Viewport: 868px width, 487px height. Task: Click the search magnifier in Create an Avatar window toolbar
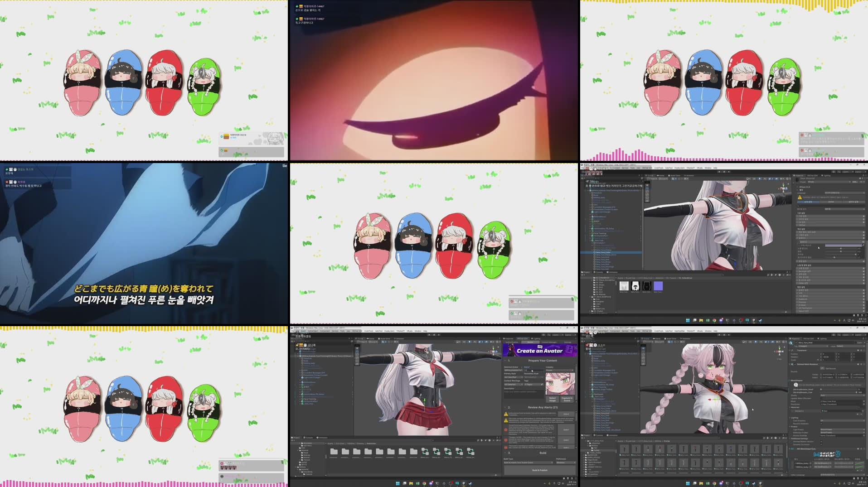tap(549, 335)
